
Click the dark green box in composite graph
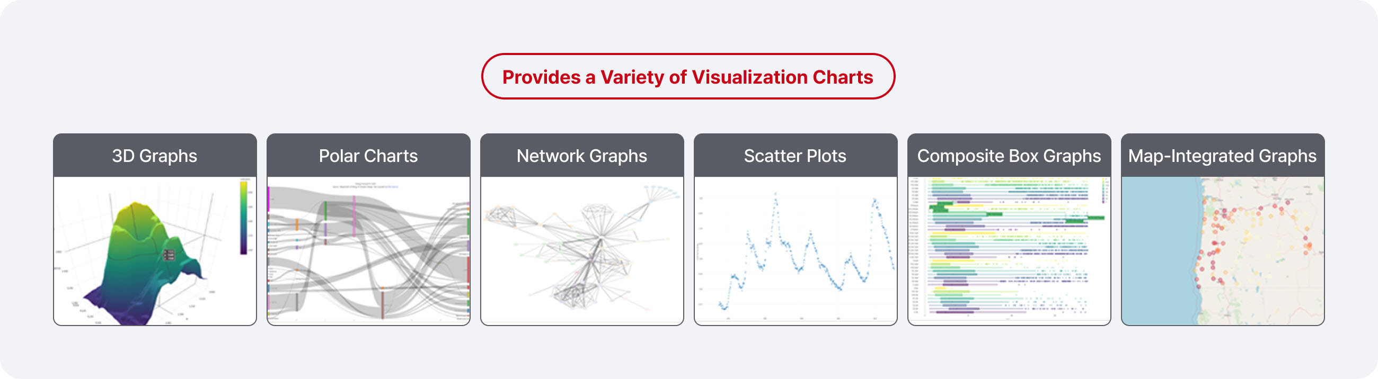click(940, 207)
